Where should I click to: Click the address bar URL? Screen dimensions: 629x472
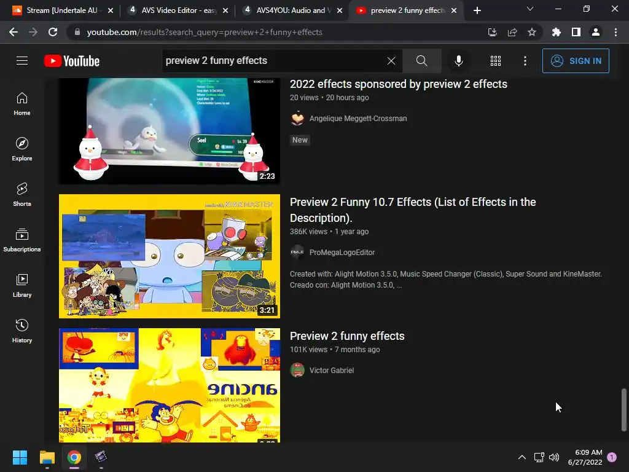pyautogui.click(x=205, y=32)
